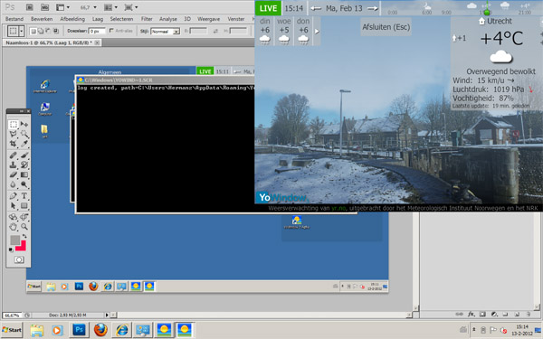Select the Brush tool

click(x=24, y=155)
